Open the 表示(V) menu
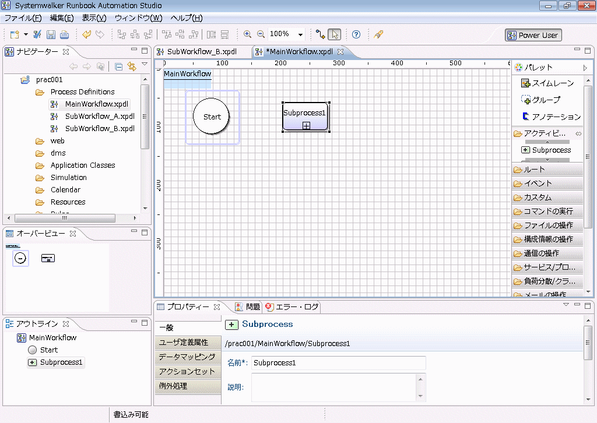 [94, 18]
